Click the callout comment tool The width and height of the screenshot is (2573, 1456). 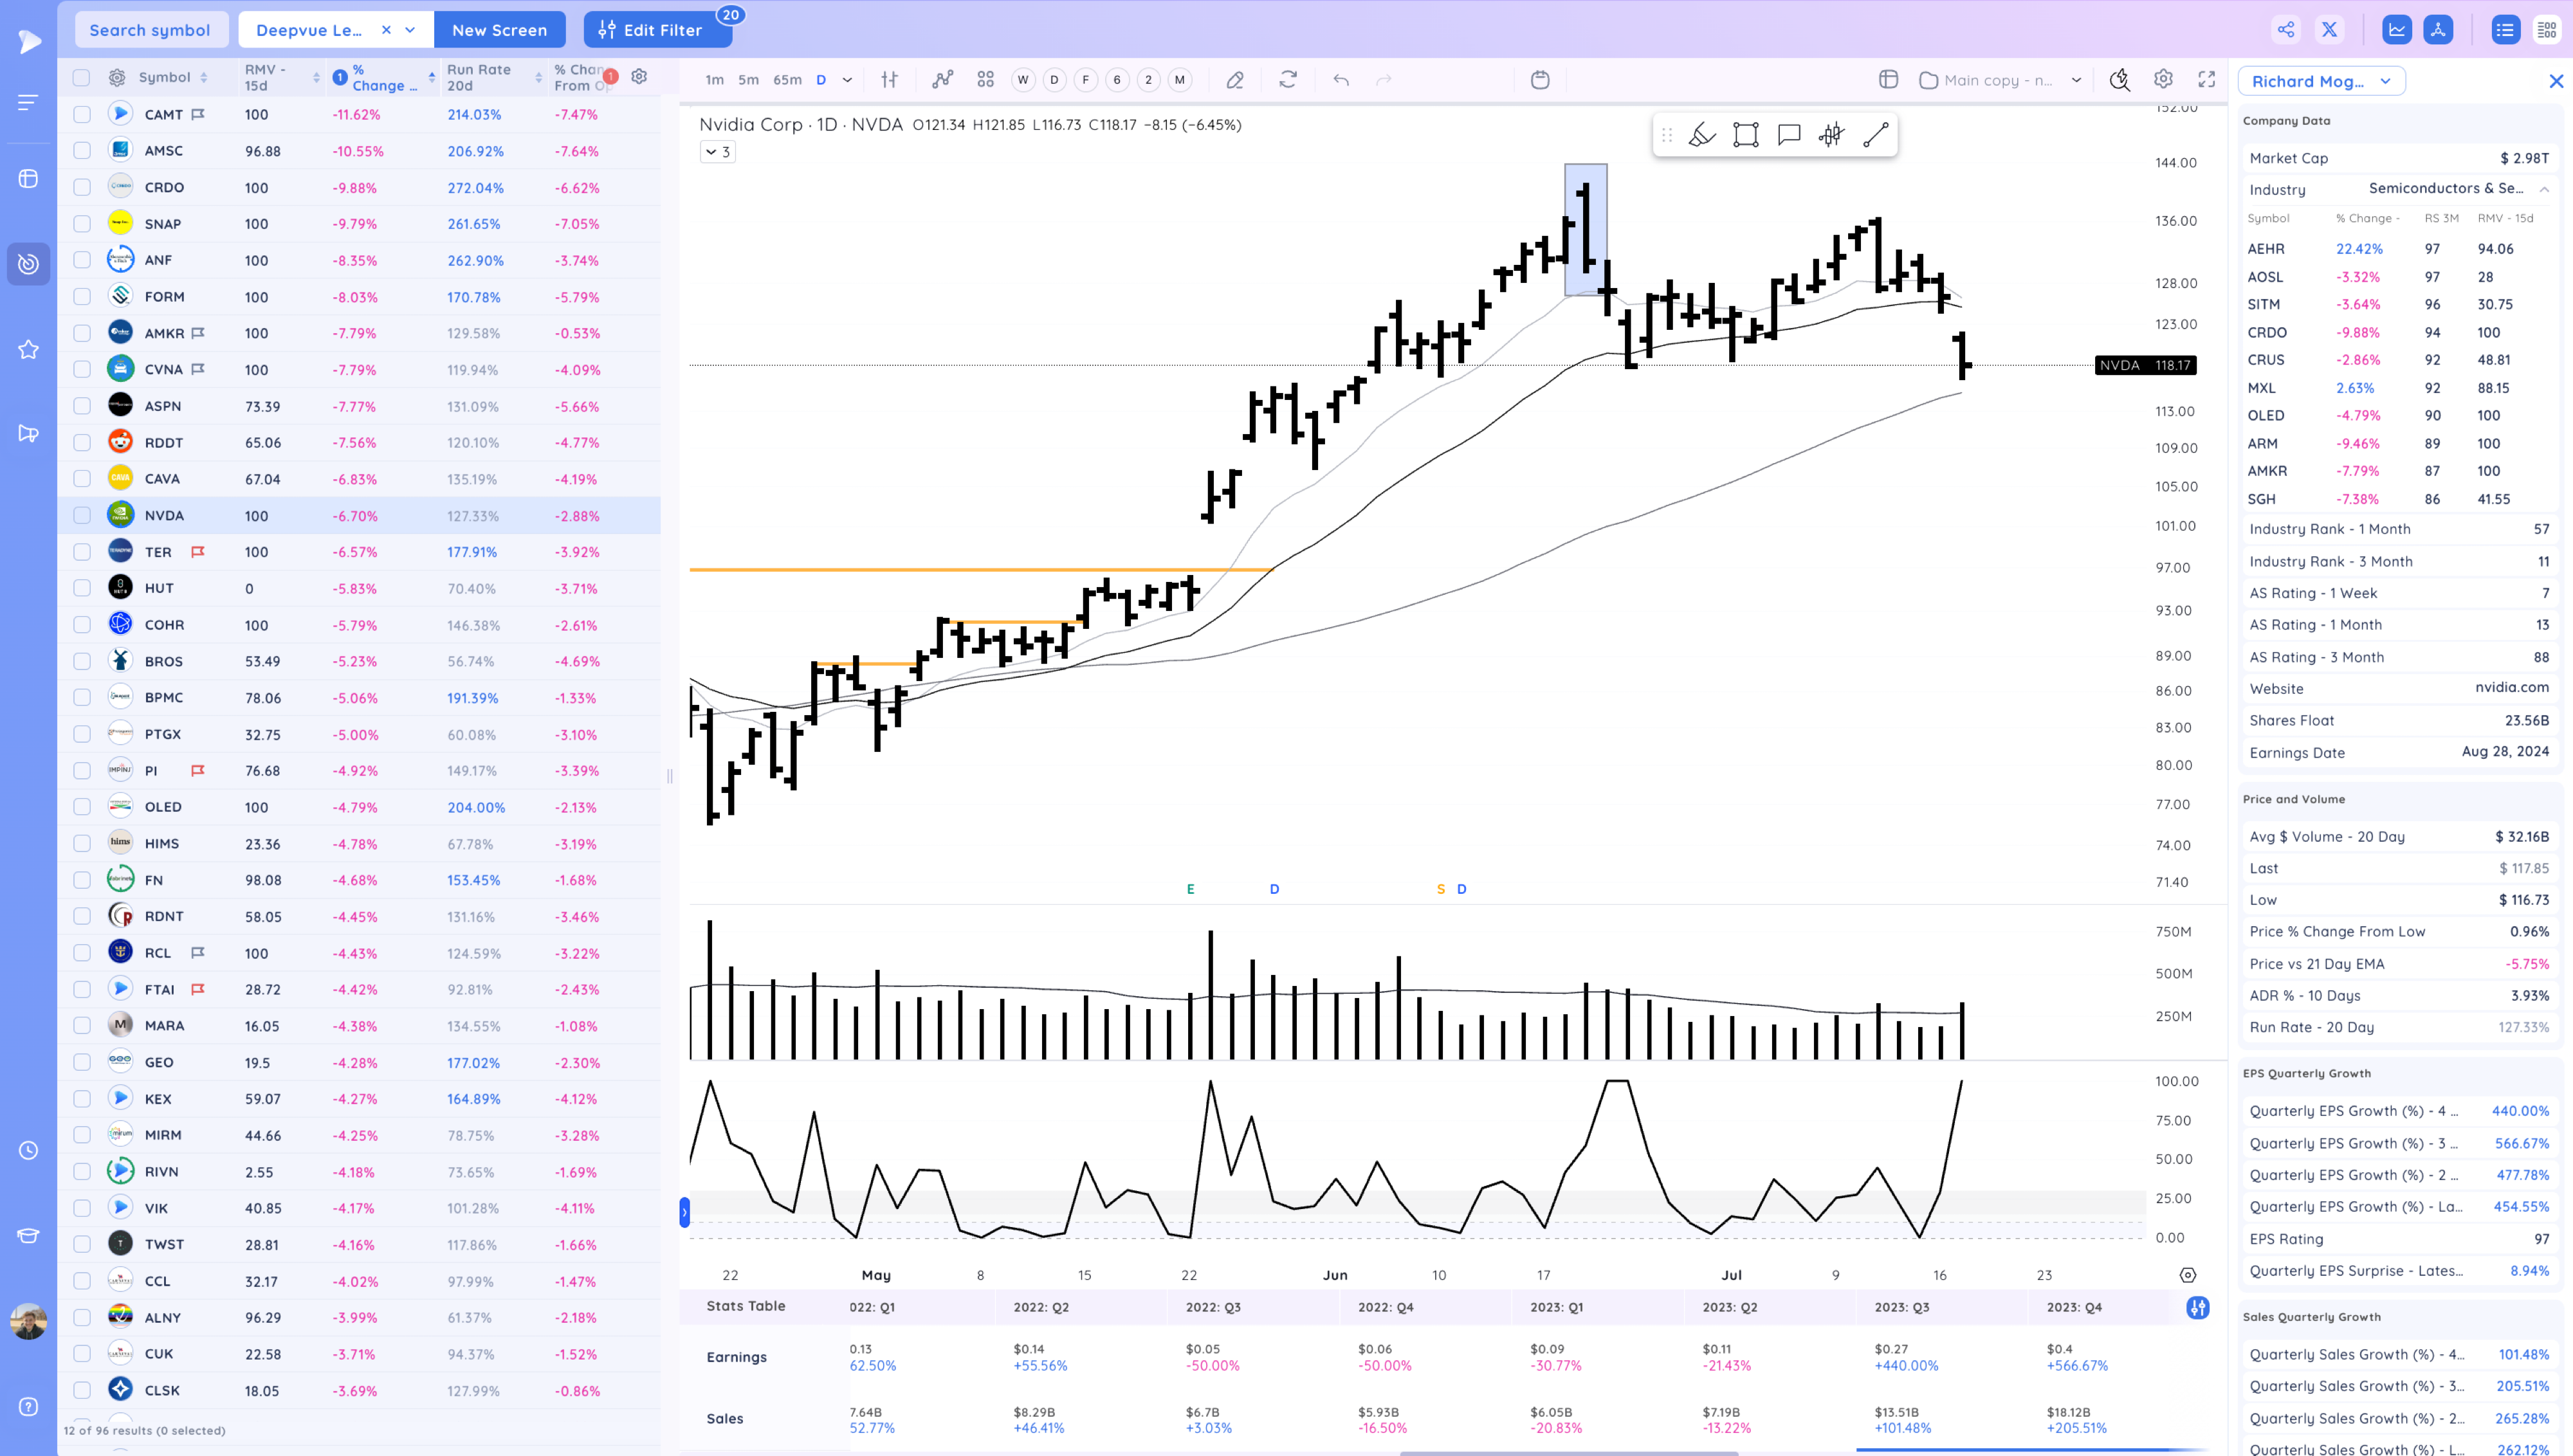tap(1789, 135)
